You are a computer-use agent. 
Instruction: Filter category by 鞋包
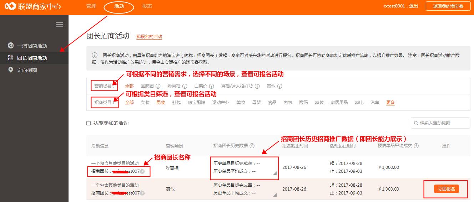point(176,103)
